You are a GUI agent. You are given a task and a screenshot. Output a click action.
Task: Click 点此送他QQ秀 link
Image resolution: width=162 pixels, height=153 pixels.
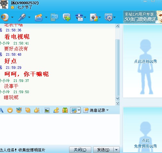pyautogui.click(x=145, y=61)
